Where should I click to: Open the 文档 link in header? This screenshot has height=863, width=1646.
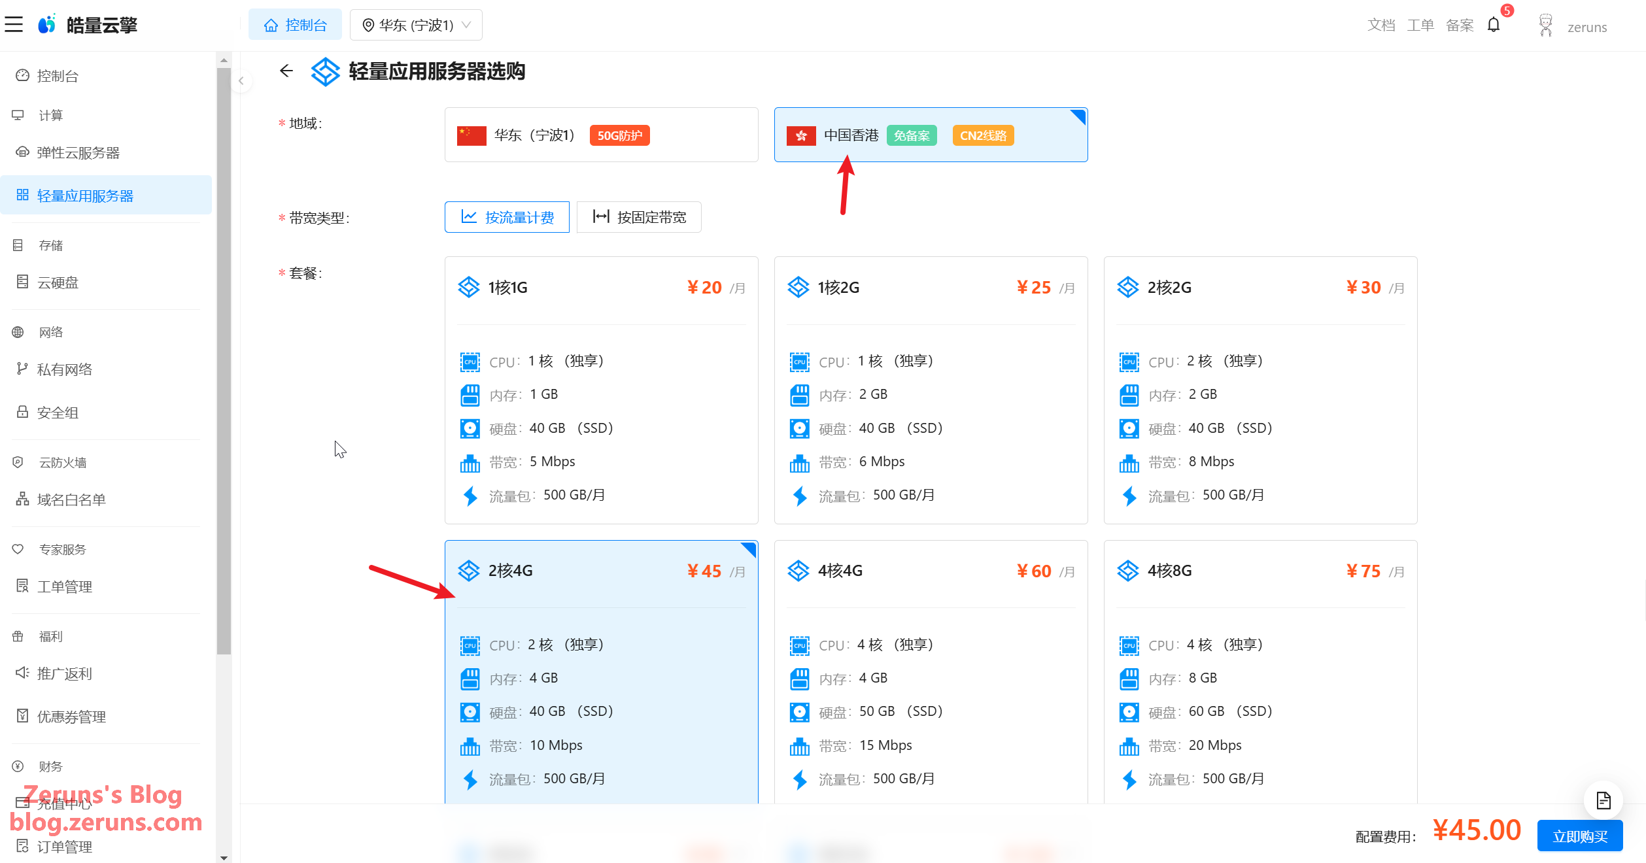(x=1380, y=25)
